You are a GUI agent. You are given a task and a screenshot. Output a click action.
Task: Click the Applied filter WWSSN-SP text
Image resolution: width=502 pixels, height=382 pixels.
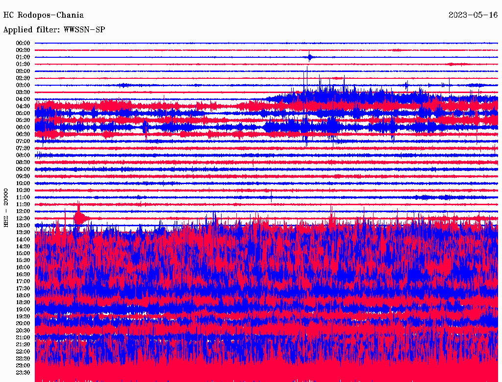54,30
